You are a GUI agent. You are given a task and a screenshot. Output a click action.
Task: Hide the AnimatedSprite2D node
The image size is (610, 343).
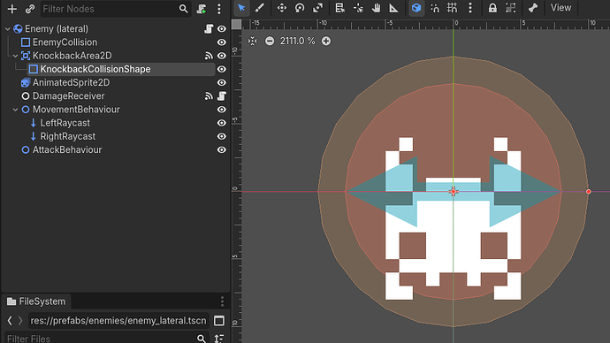coord(222,82)
